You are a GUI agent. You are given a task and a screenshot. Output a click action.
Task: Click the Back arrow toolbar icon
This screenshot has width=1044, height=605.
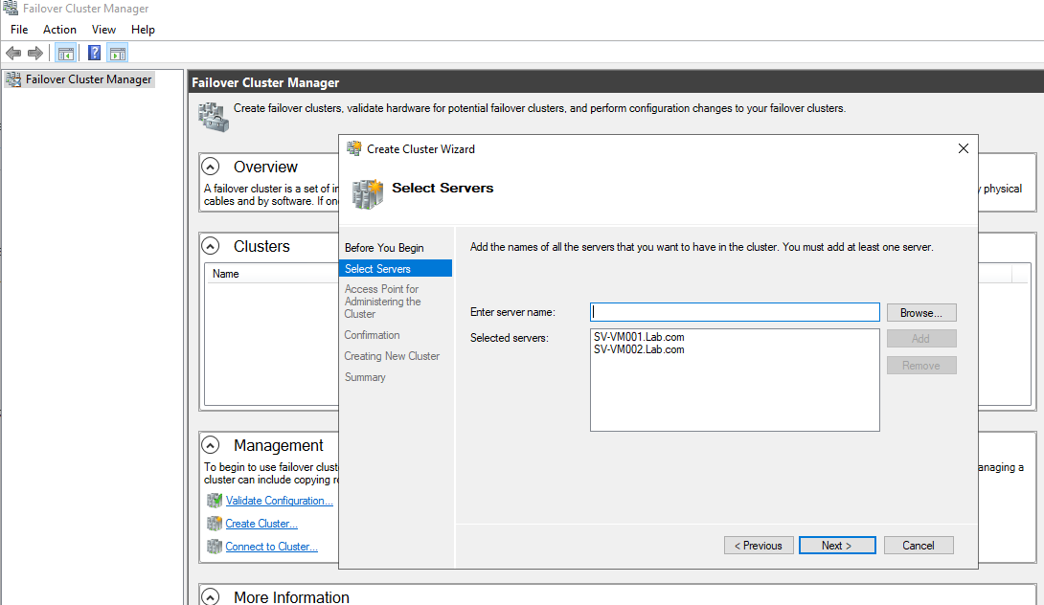[x=13, y=53]
